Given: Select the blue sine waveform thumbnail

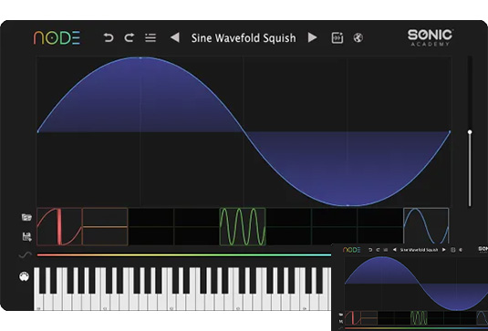Looking at the screenshot, I should pos(426,226).
